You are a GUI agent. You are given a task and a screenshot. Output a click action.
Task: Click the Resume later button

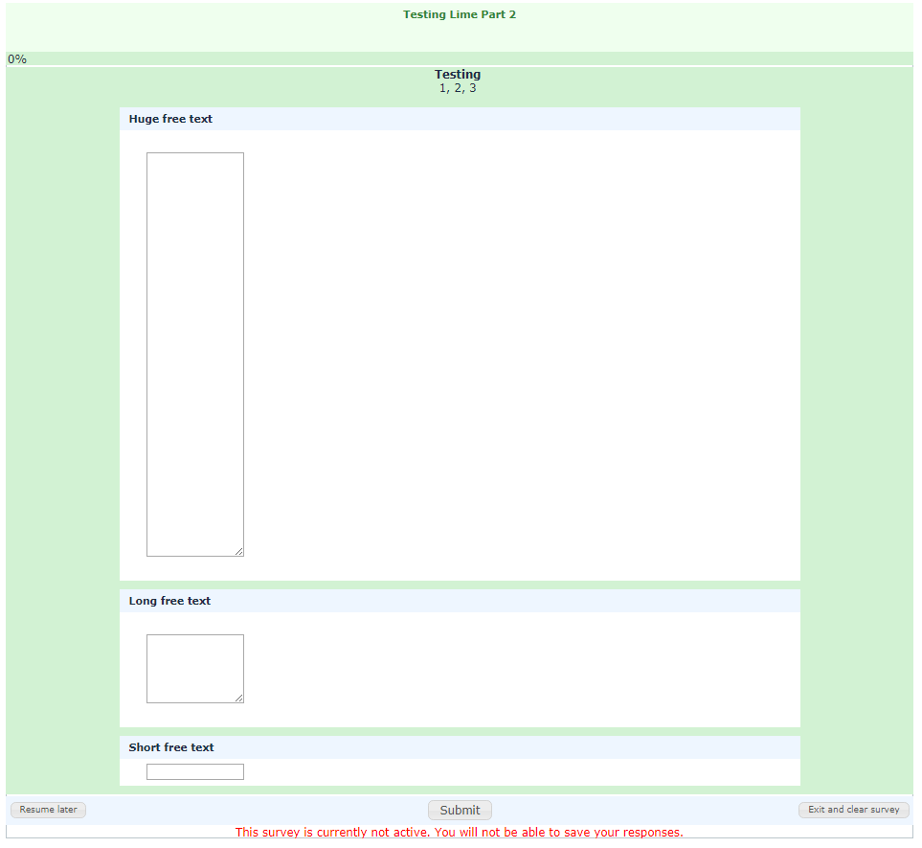coord(48,810)
